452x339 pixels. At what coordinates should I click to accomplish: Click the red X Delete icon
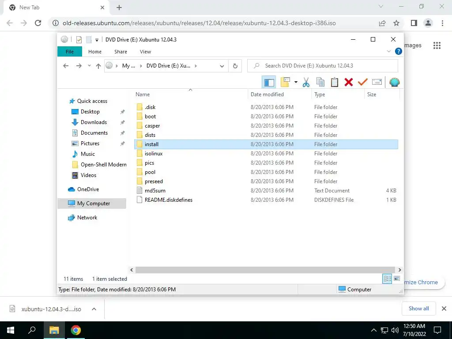[x=349, y=82]
